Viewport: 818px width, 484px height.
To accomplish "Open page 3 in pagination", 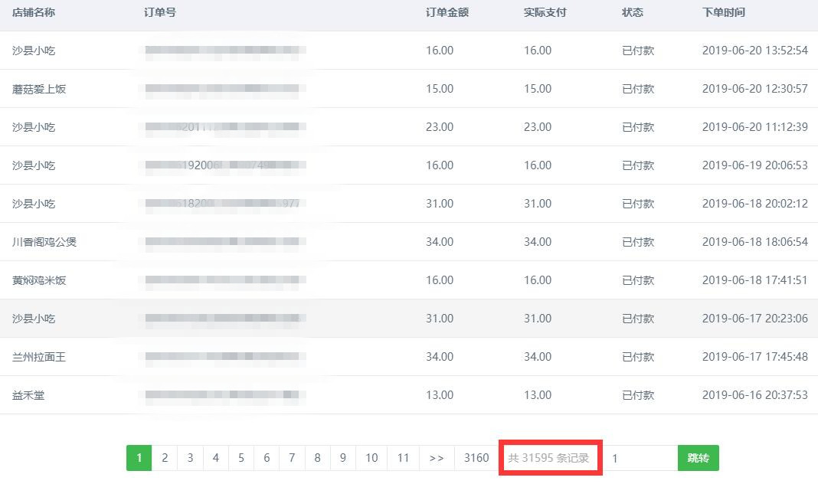I will [x=190, y=458].
